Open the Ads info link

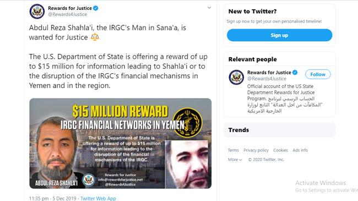(x=300, y=150)
